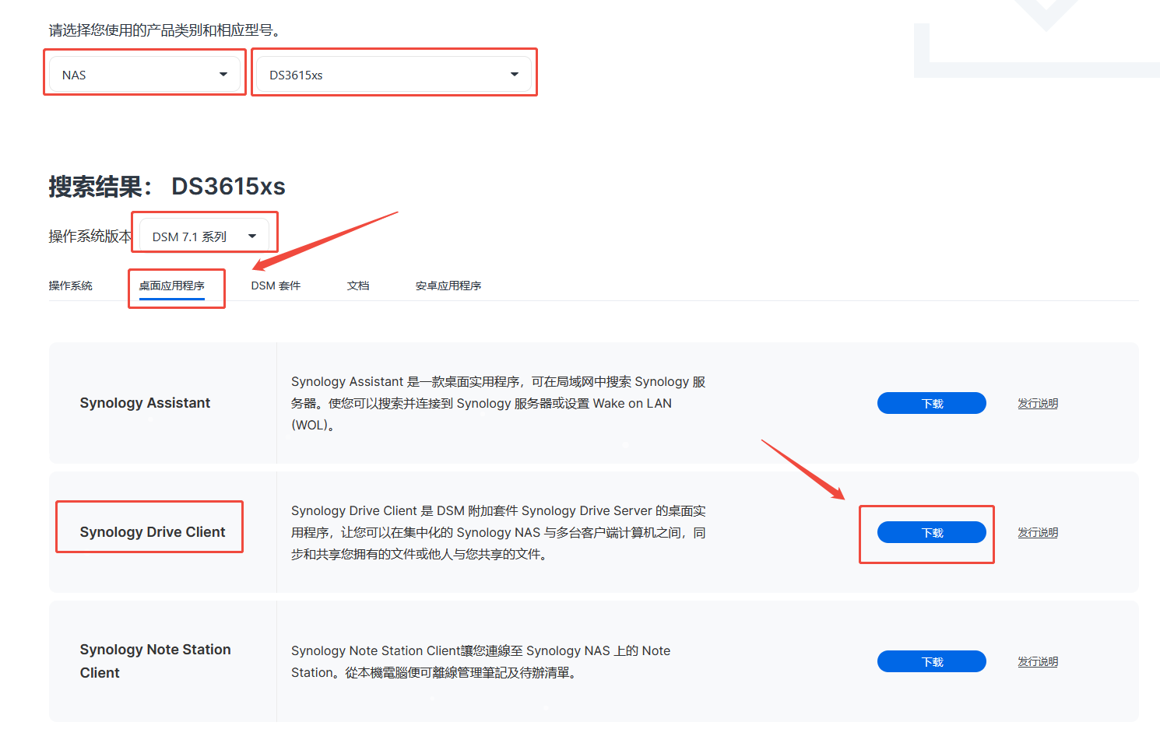Download the Synology Note Station Client
The height and width of the screenshot is (729, 1160).
(x=931, y=661)
